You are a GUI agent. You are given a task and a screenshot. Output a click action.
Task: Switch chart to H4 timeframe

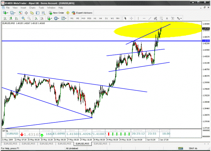point(101,18)
